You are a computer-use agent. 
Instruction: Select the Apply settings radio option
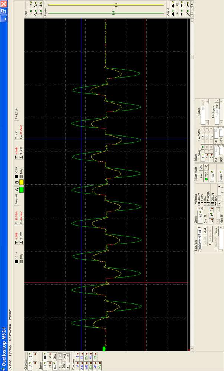pyautogui.click(x=210, y=244)
